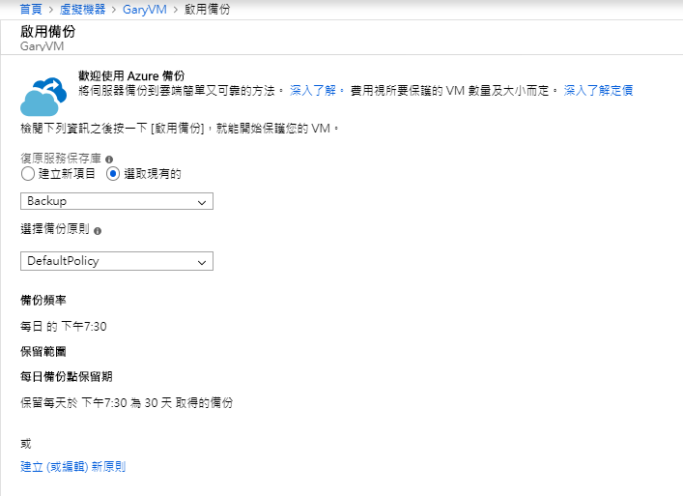Select the 建立新項目 radio button
Screen dimensions: 683x496
[27, 174]
